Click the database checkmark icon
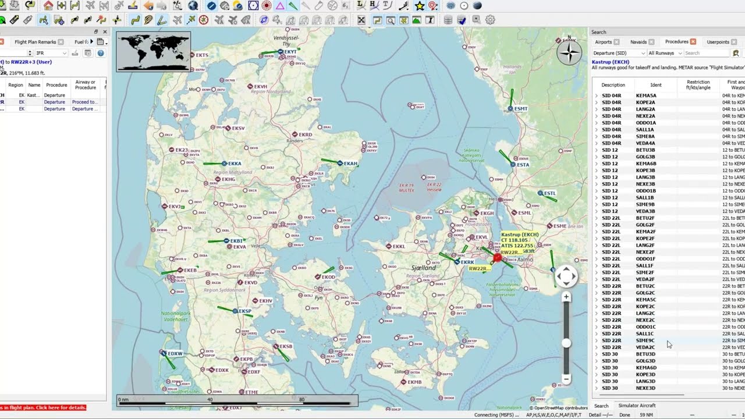The width and height of the screenshot is (745, 419). (x=462, y=20)
